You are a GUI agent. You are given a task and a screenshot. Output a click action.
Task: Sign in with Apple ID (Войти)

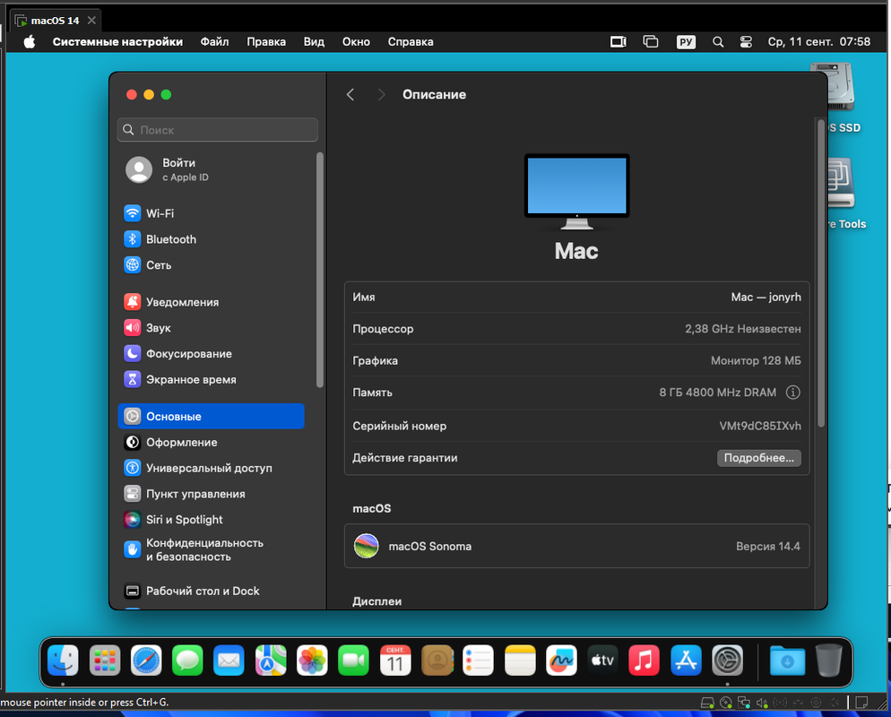point(211,169)
